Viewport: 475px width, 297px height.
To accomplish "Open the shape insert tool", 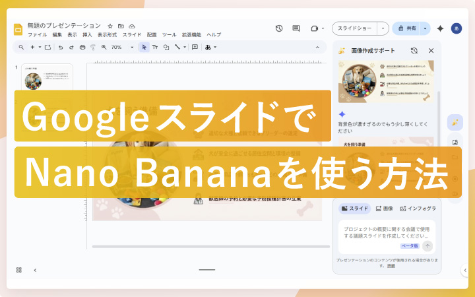I will [166, 47].
